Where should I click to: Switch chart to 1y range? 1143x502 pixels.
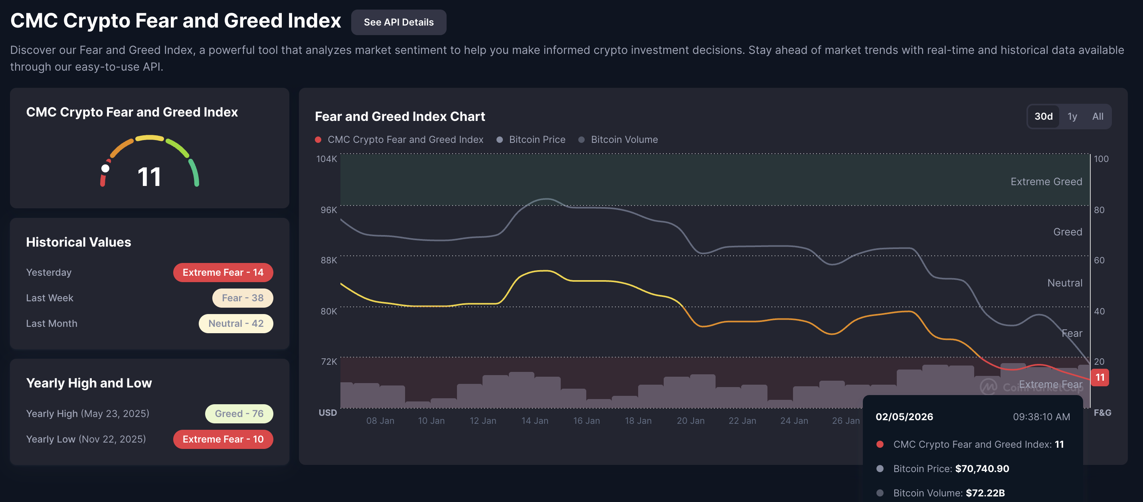1072,116
